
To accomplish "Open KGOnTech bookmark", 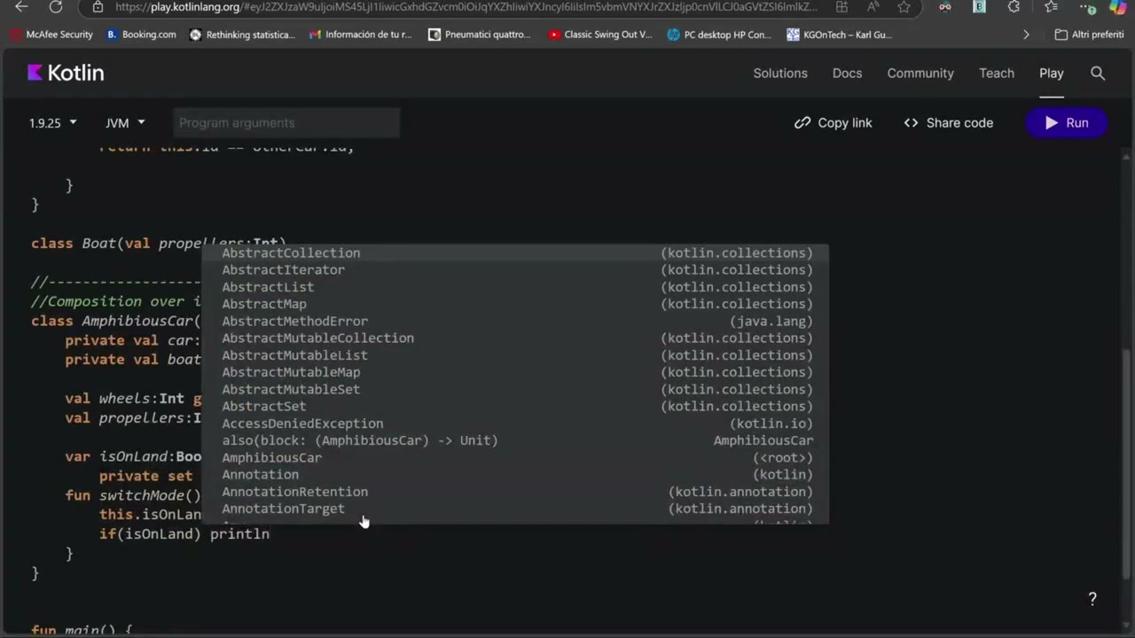I will tap(839, 35).
